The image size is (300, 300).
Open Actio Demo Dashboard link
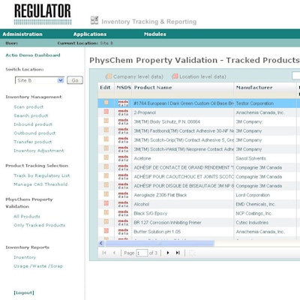pos(33,55)
